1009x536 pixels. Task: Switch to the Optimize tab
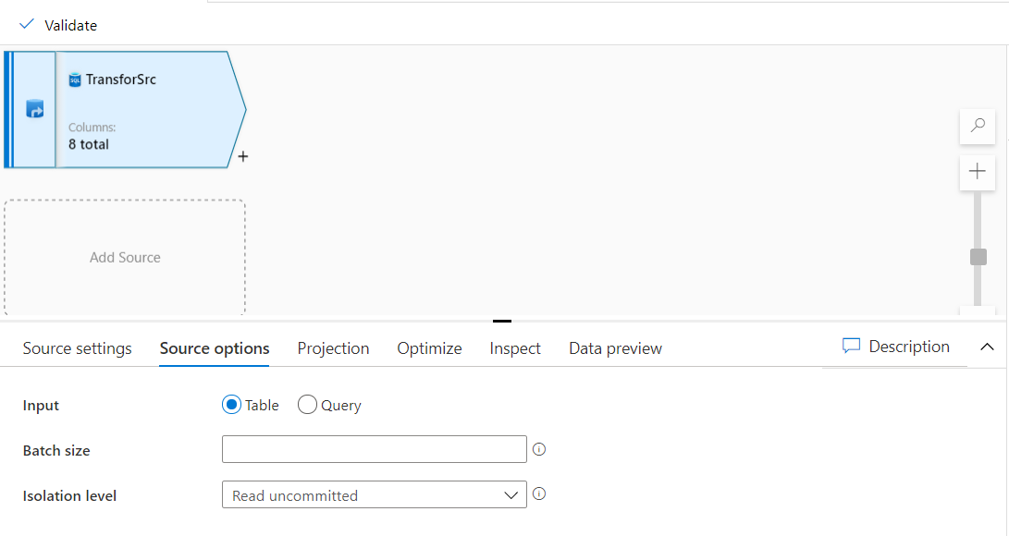coord(429,348)
